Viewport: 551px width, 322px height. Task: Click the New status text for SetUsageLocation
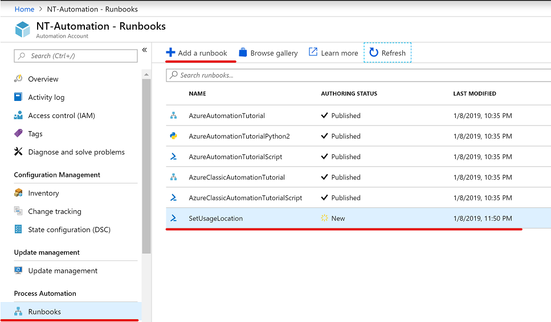pyautogui.click(x=338, y=218)
